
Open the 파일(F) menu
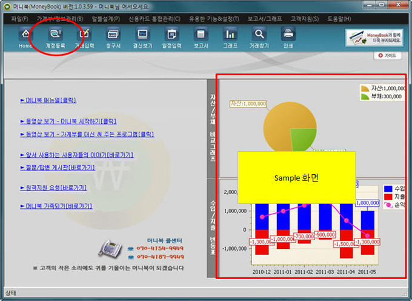19,19
